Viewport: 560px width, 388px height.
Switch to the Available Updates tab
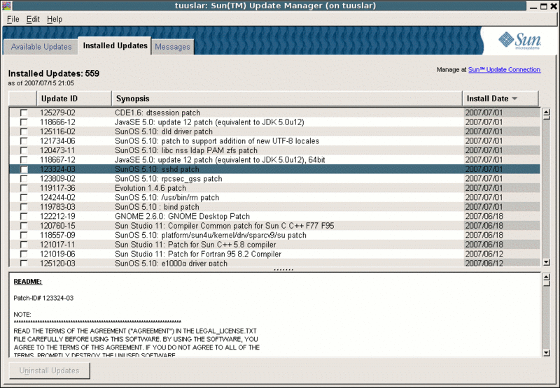(x=41, y=47)
